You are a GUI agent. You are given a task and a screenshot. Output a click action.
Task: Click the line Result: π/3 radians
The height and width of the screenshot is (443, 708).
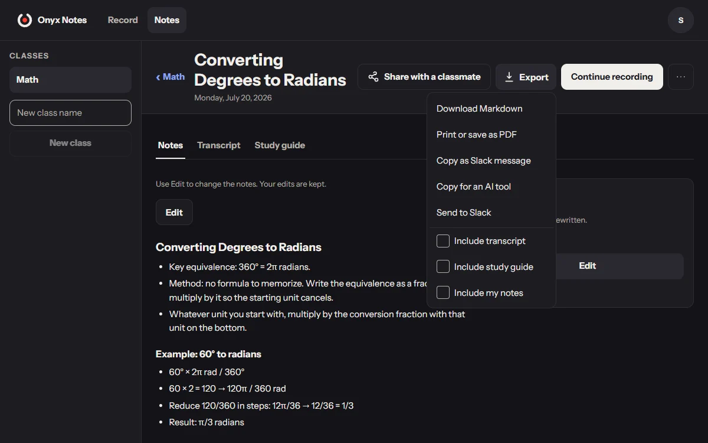tap(206, 422)
